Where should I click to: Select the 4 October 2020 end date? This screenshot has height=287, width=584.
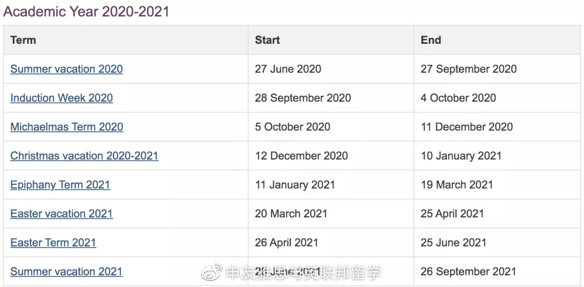(458, 98)
